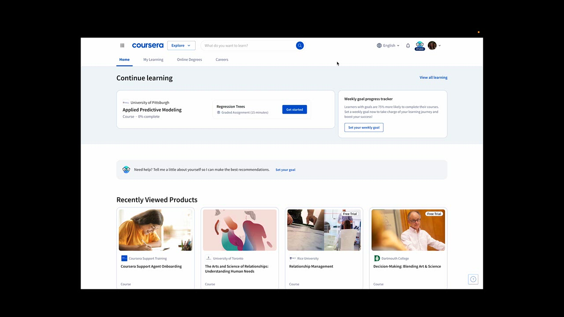
Task: Click the 'Recently Viewed Products' heading
Action: (157, 200)
